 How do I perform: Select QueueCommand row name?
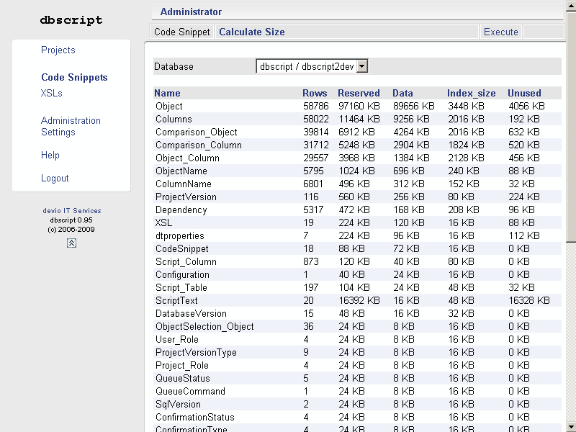pyautogui.click(x=190, y=391)
